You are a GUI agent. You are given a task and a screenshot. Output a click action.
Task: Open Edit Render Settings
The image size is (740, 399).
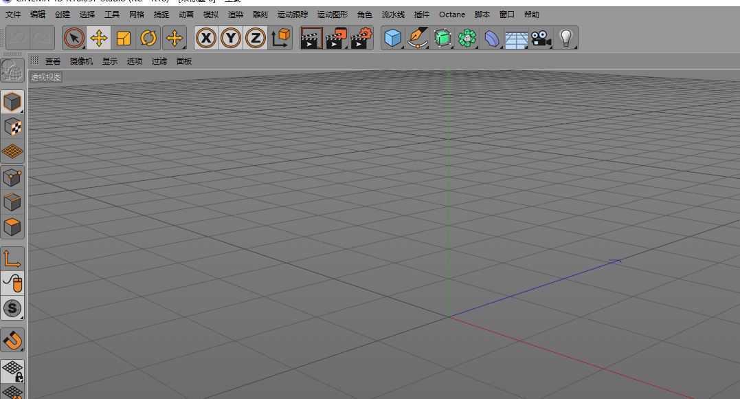pyautogui.click(x=361, y=38)
